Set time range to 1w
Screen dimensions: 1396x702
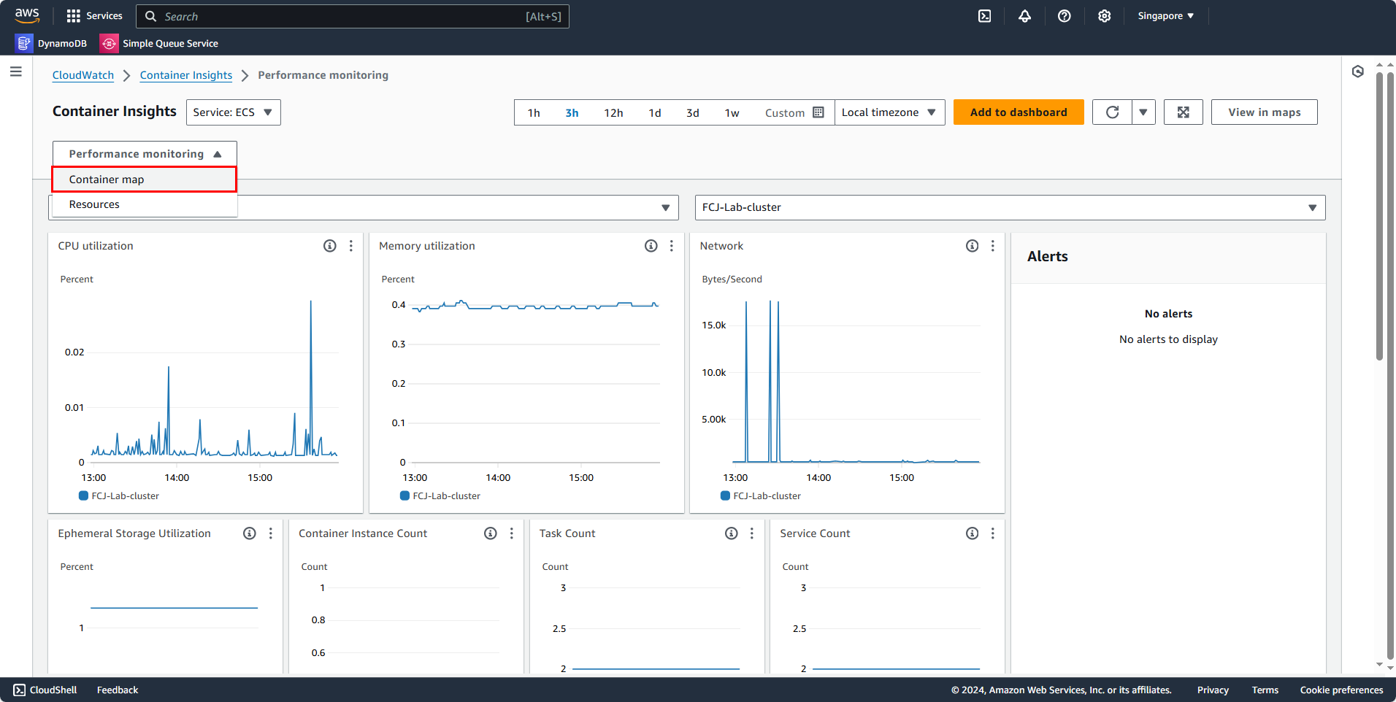pos(732,112)
